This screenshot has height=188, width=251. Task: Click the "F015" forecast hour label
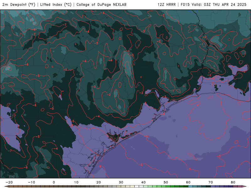point(185,4)
